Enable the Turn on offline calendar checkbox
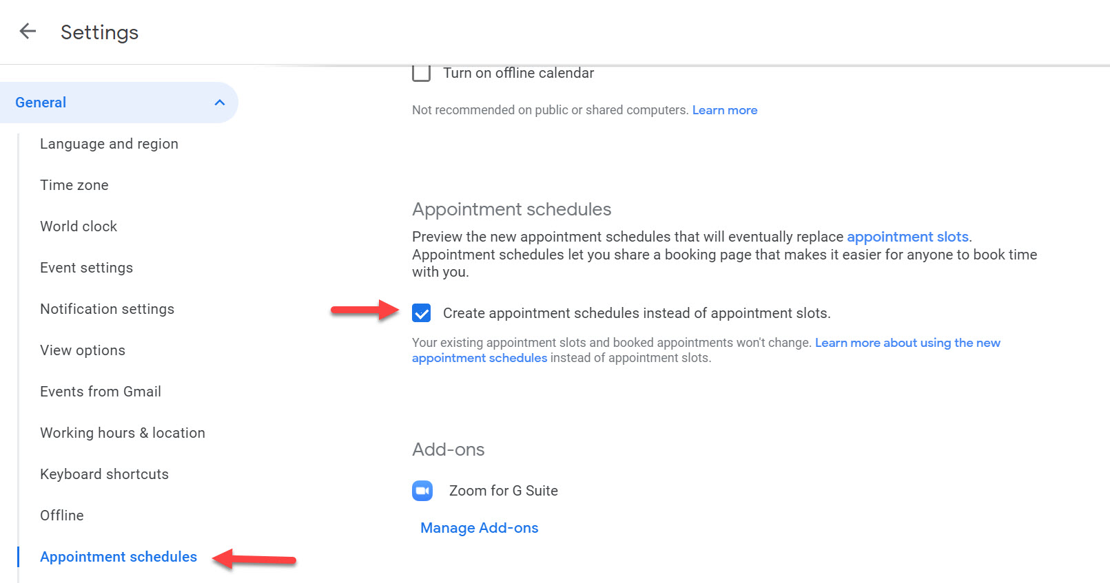The width and height of the screenshot is (1110, 583). click(422, 73)
